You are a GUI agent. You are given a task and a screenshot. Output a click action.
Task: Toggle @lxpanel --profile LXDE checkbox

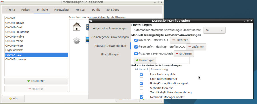[x=136, y=40]
